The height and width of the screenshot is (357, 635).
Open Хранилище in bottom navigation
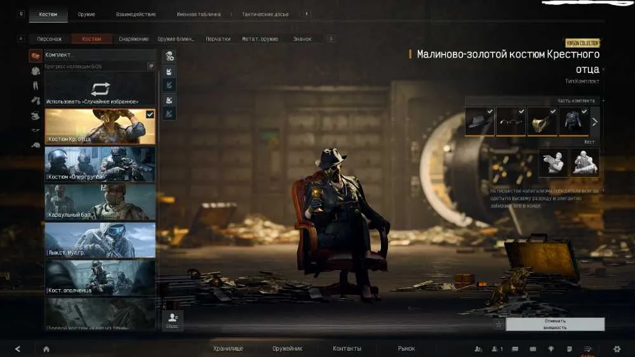click(x=228, y=349)
